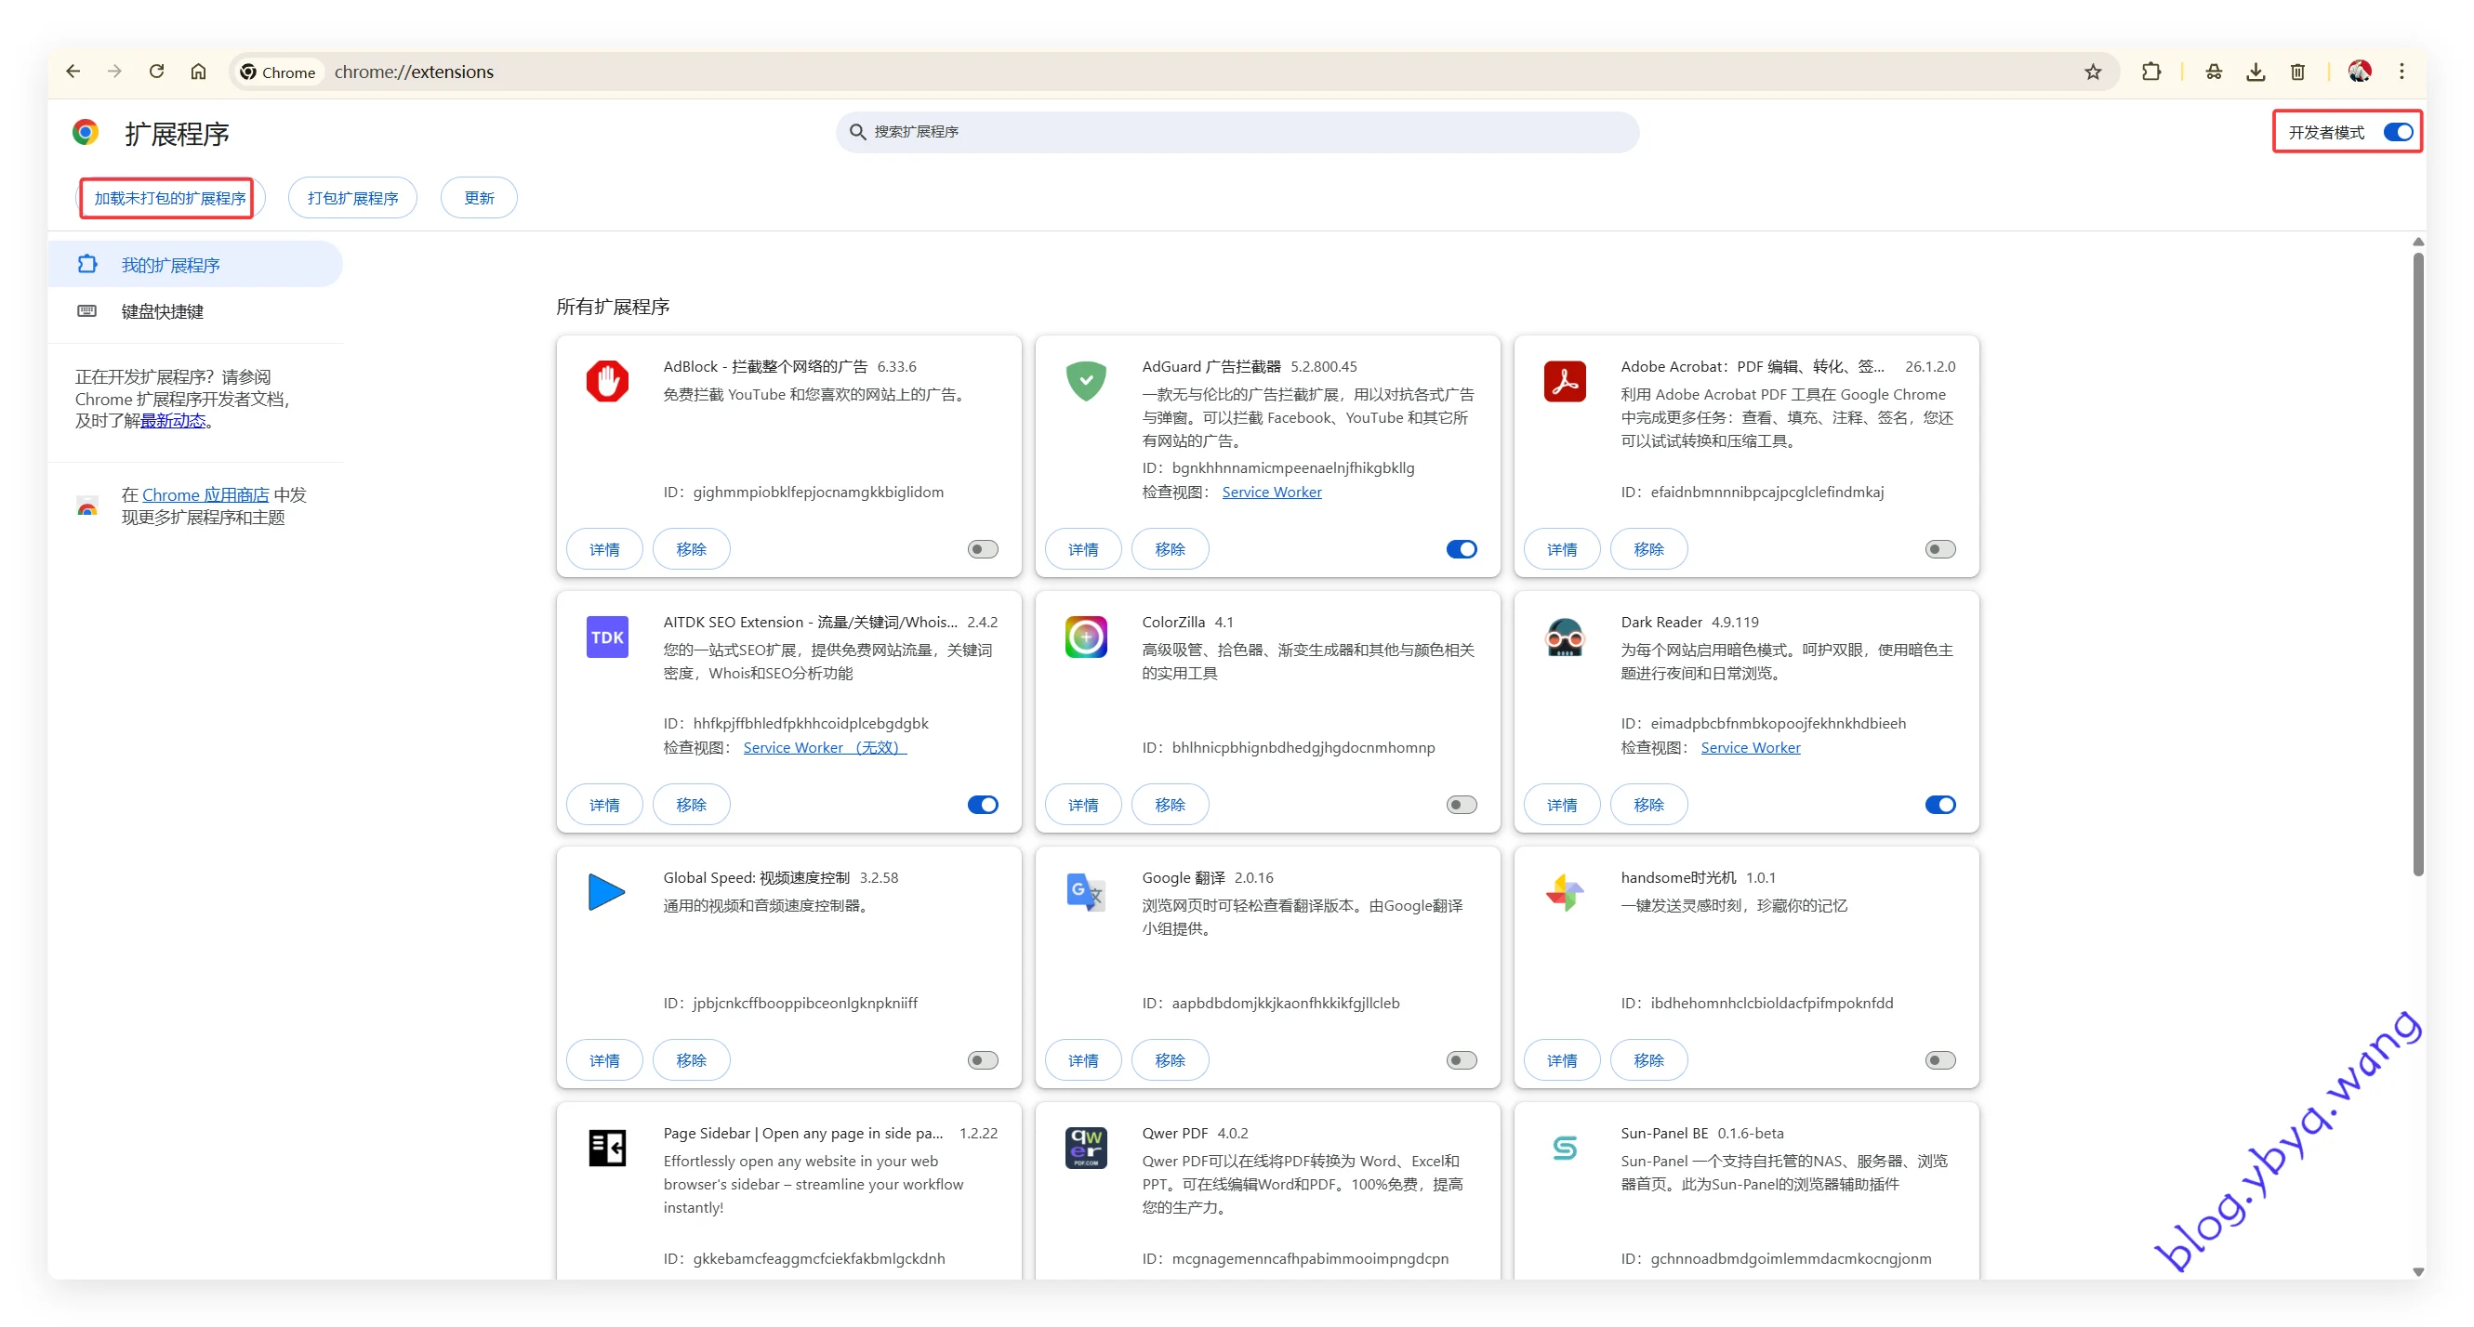The width and height of the screenshot is (2474, 1327).
Task: Click the profile avatar icon
Action: point(2359,72)
